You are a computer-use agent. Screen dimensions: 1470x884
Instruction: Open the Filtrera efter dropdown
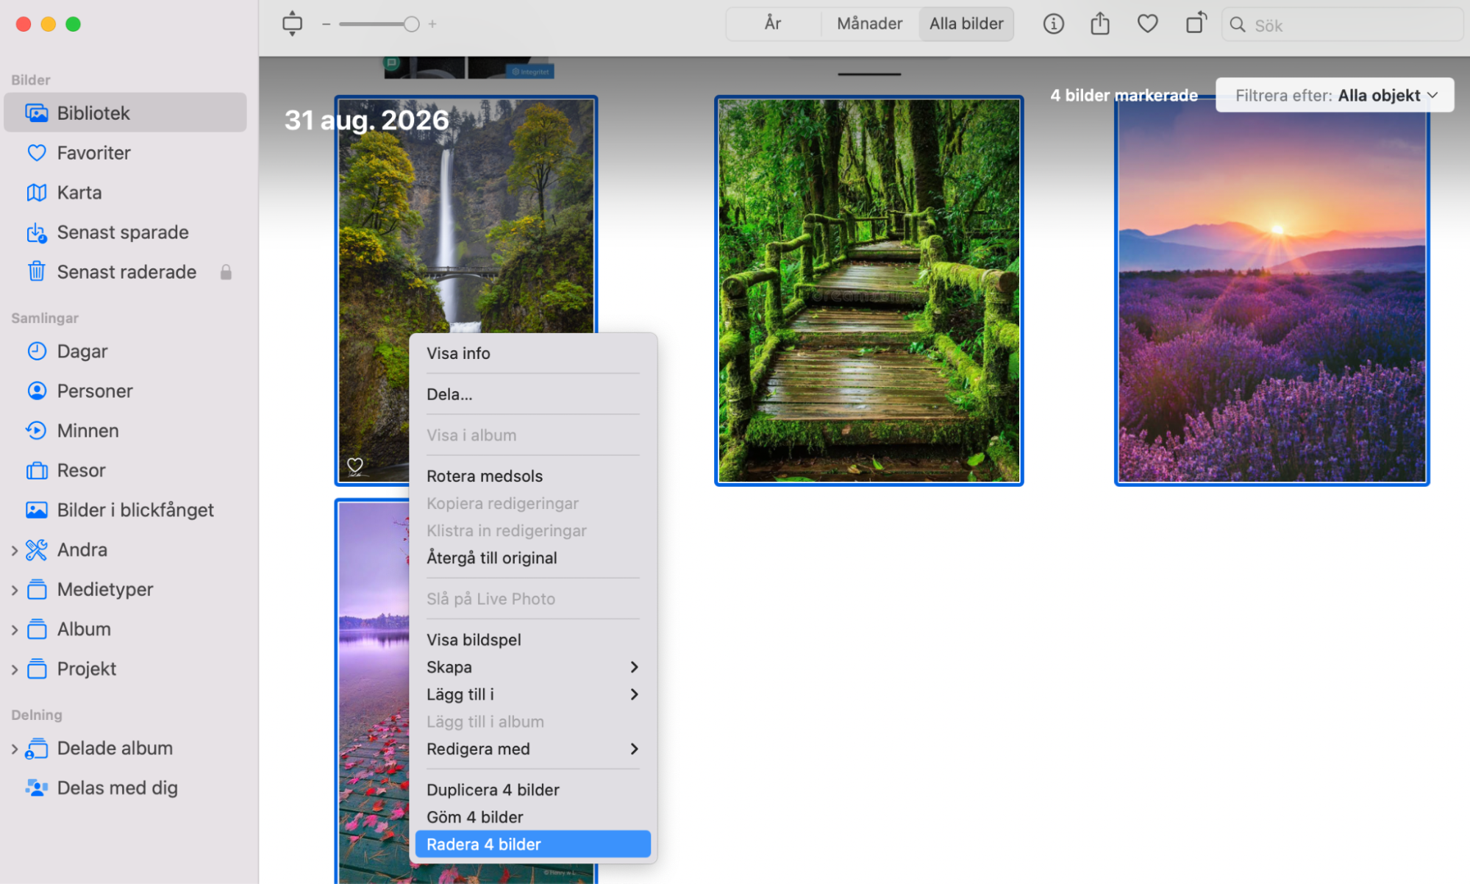point(1335,96)
